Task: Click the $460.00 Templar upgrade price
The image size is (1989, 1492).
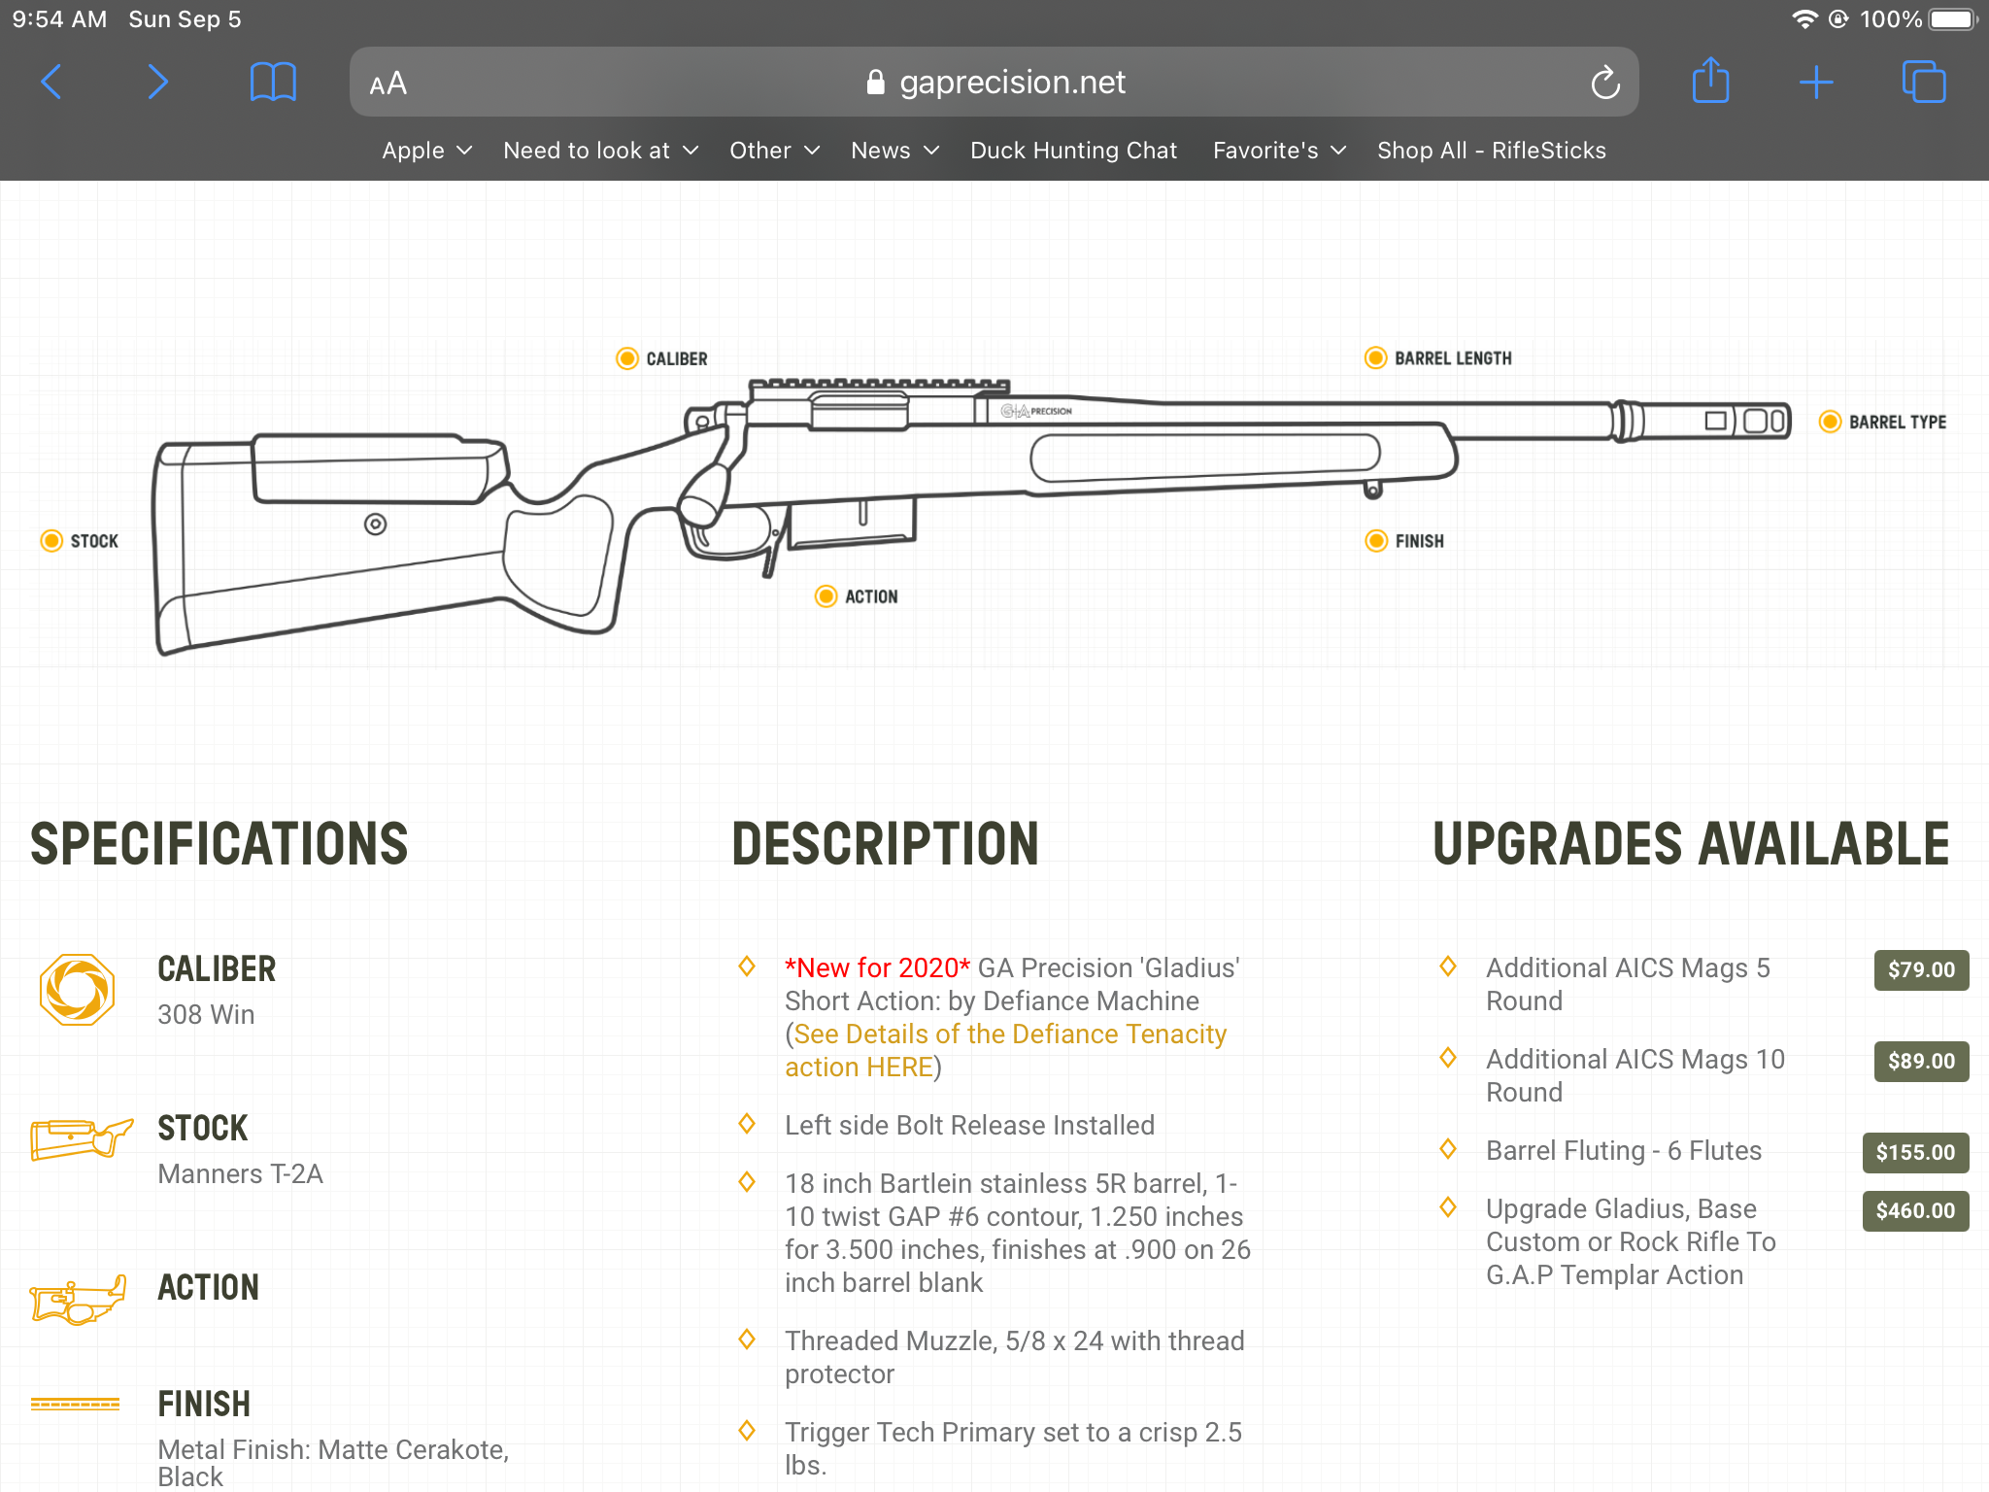Action: (x=1915, y=1210)
